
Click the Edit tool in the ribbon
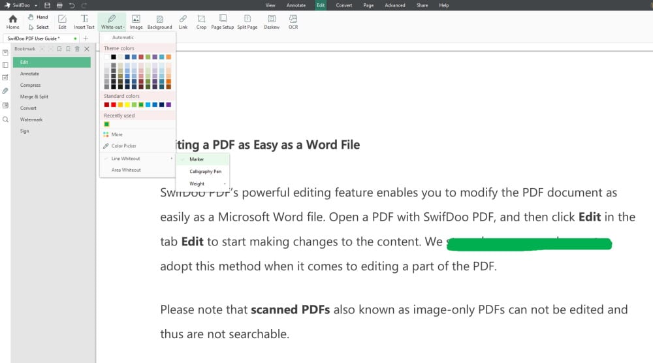pyautogui.click(x=62, y=22)
